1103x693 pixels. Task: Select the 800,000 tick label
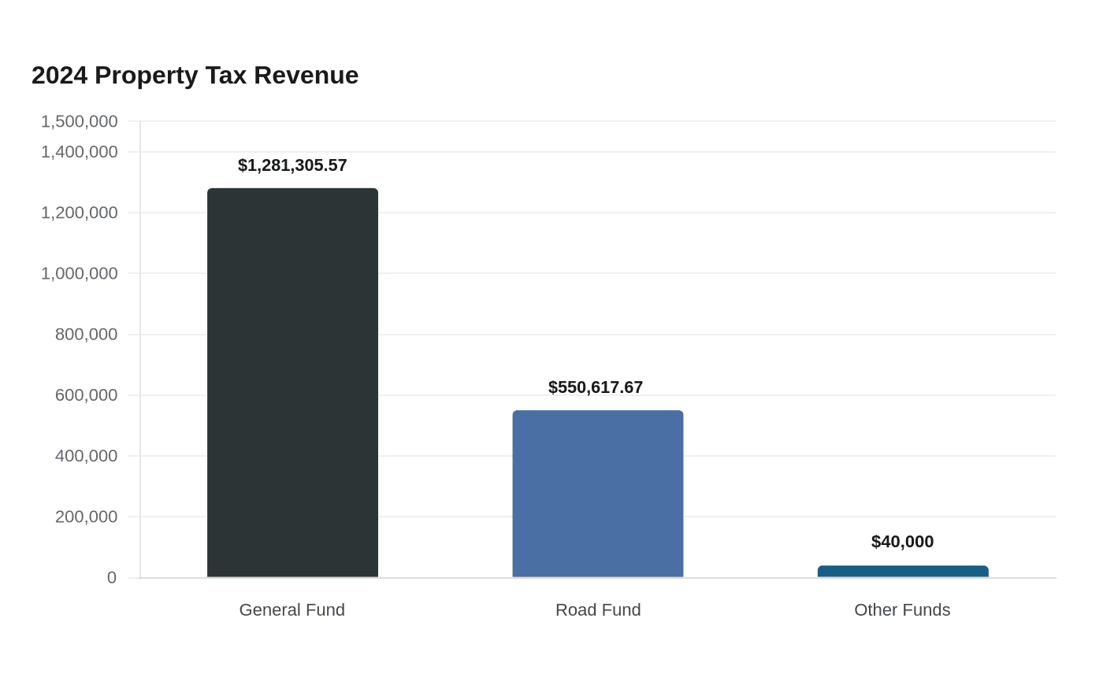click(87, 335)
